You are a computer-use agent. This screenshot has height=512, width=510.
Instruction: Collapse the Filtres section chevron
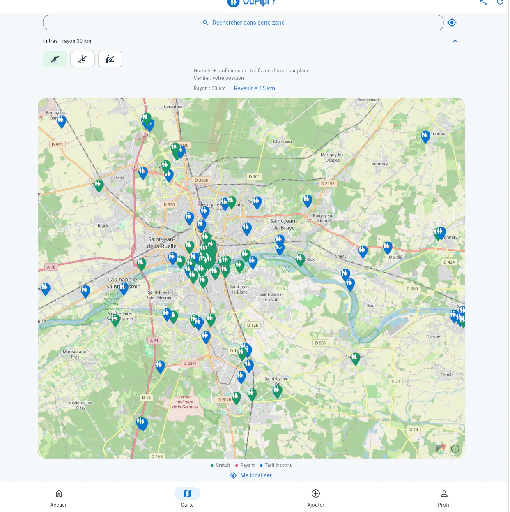(x=455, y=41)
